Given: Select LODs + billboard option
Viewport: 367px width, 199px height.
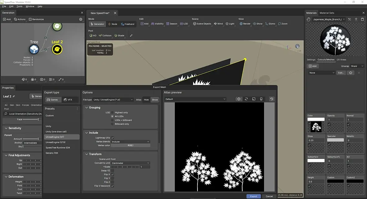Looking at the screenshot, I should [x=112, y=120].
